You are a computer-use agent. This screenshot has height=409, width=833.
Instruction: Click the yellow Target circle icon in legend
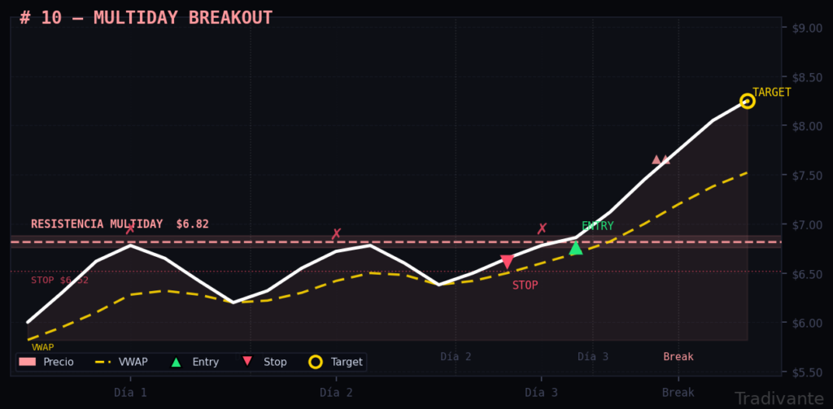click(316, 362)
